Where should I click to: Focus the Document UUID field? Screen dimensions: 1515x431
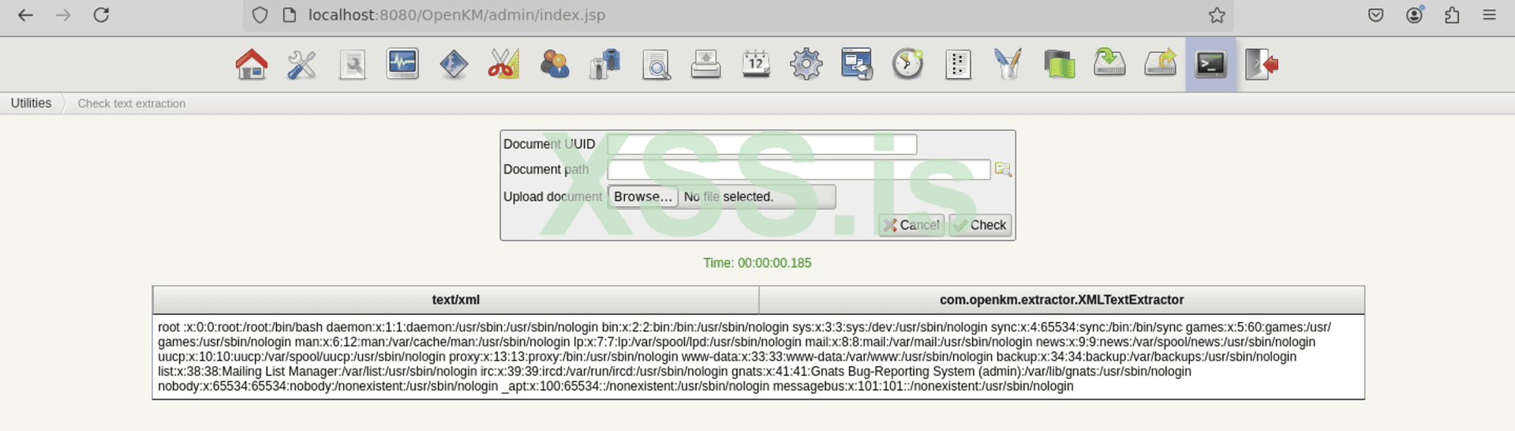(762, 144)
